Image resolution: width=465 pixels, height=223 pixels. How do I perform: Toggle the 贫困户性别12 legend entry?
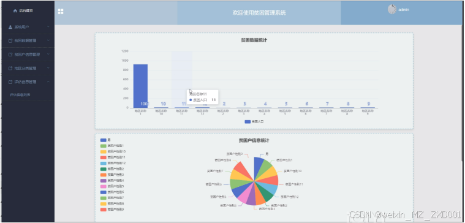tap(113, 163)
